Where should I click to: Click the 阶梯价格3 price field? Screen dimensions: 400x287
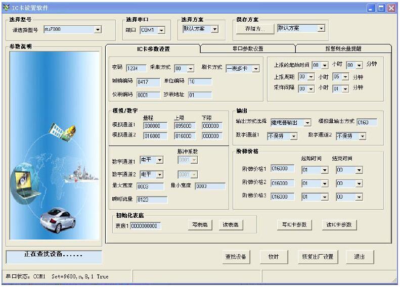[282, 197]
